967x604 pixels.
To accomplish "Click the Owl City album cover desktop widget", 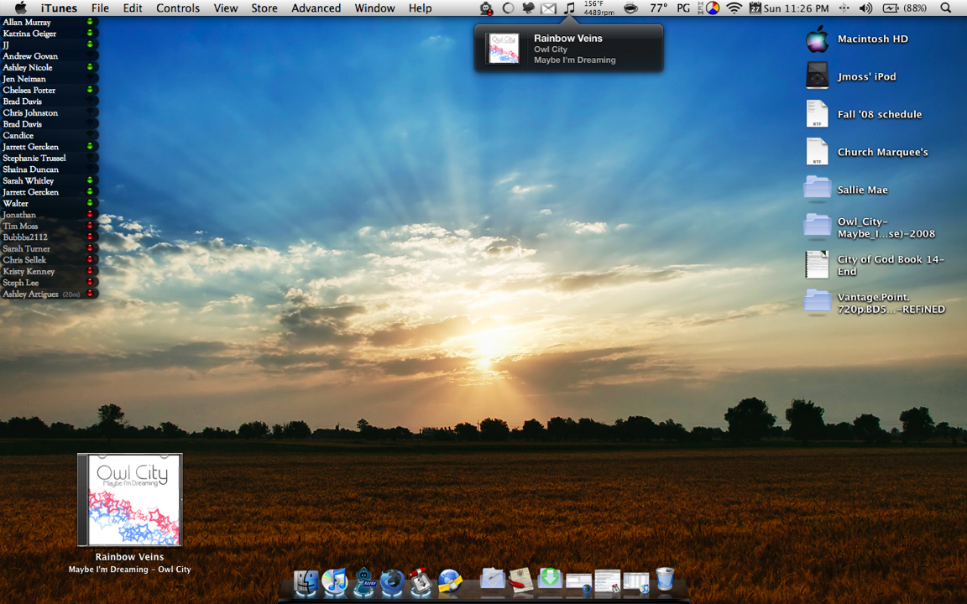I will tap(129, 500).
